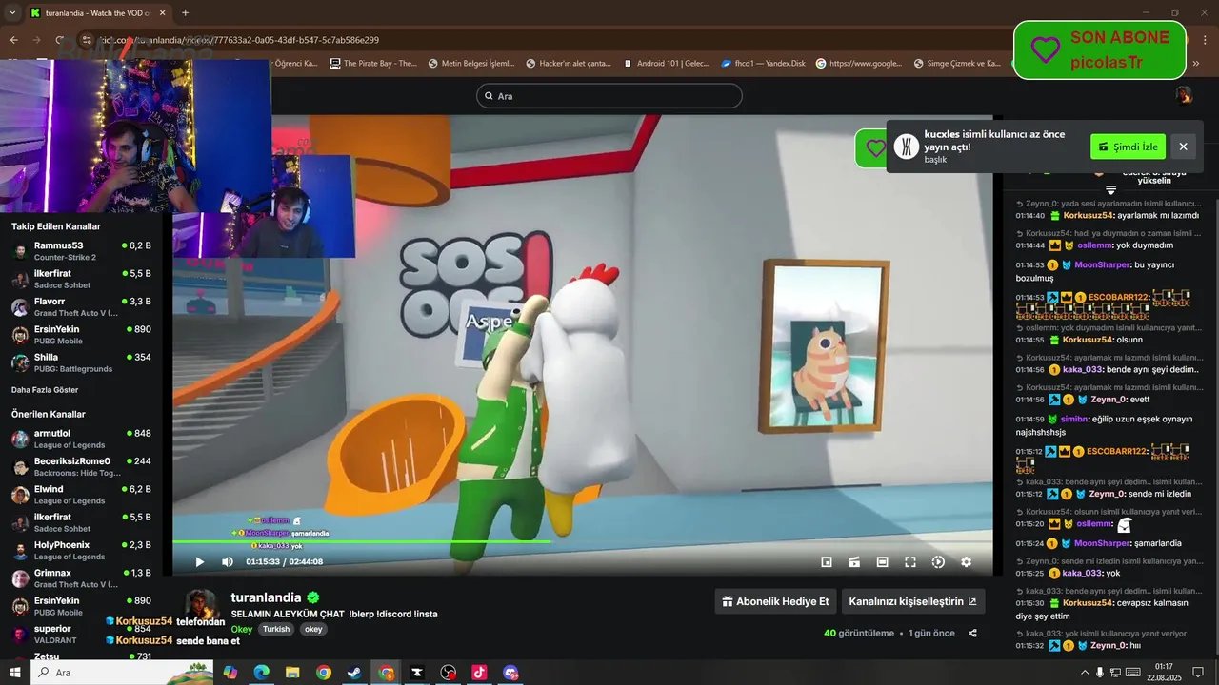Open Hacker'ın alet çanta bookmark
This screenshot has height=685, width=1219.
(570, 64)
